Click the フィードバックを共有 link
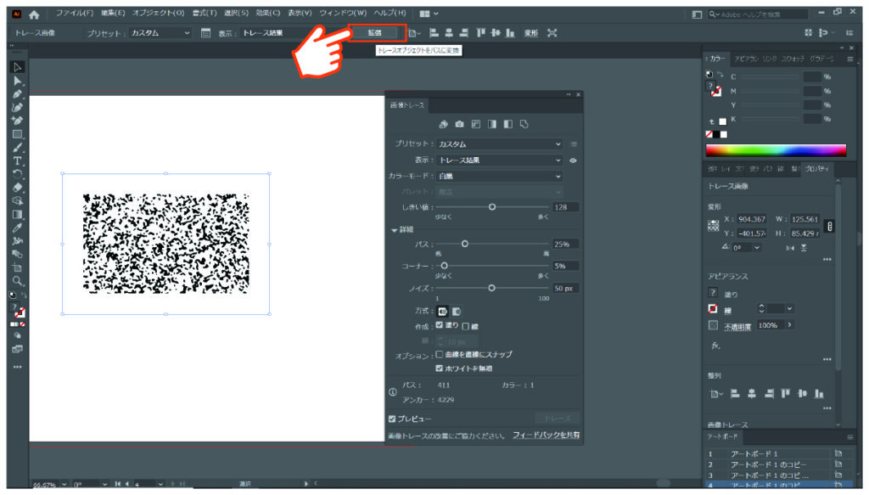This screenshot has height=495, width=869. 546,435
